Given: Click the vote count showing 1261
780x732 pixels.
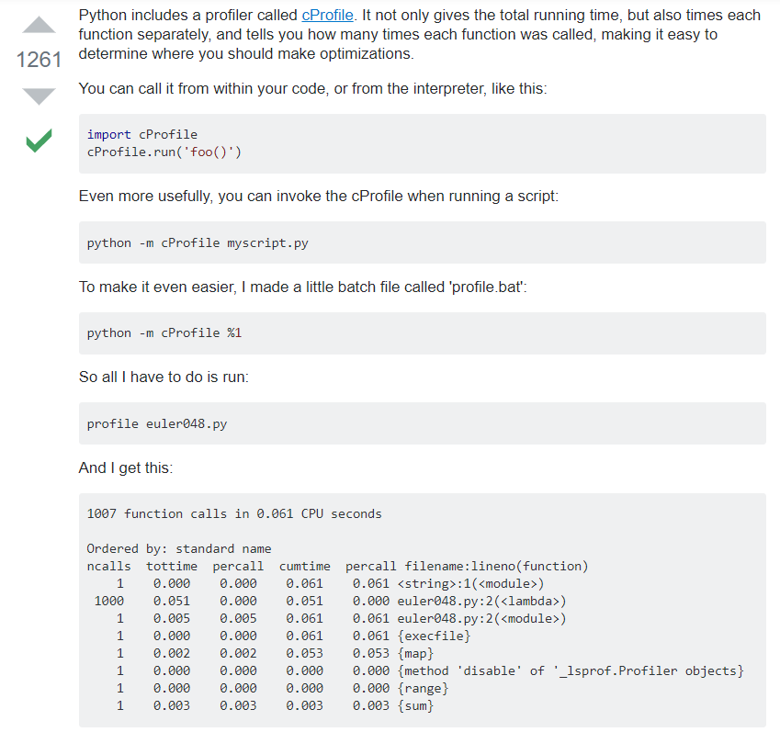Looking at the screenshot, I should pos(38,60).
